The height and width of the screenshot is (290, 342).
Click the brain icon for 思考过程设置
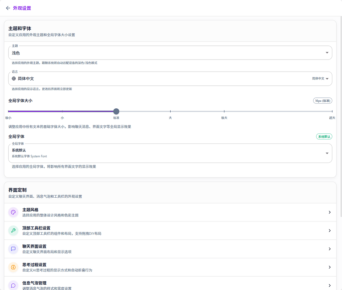[13, 267]
